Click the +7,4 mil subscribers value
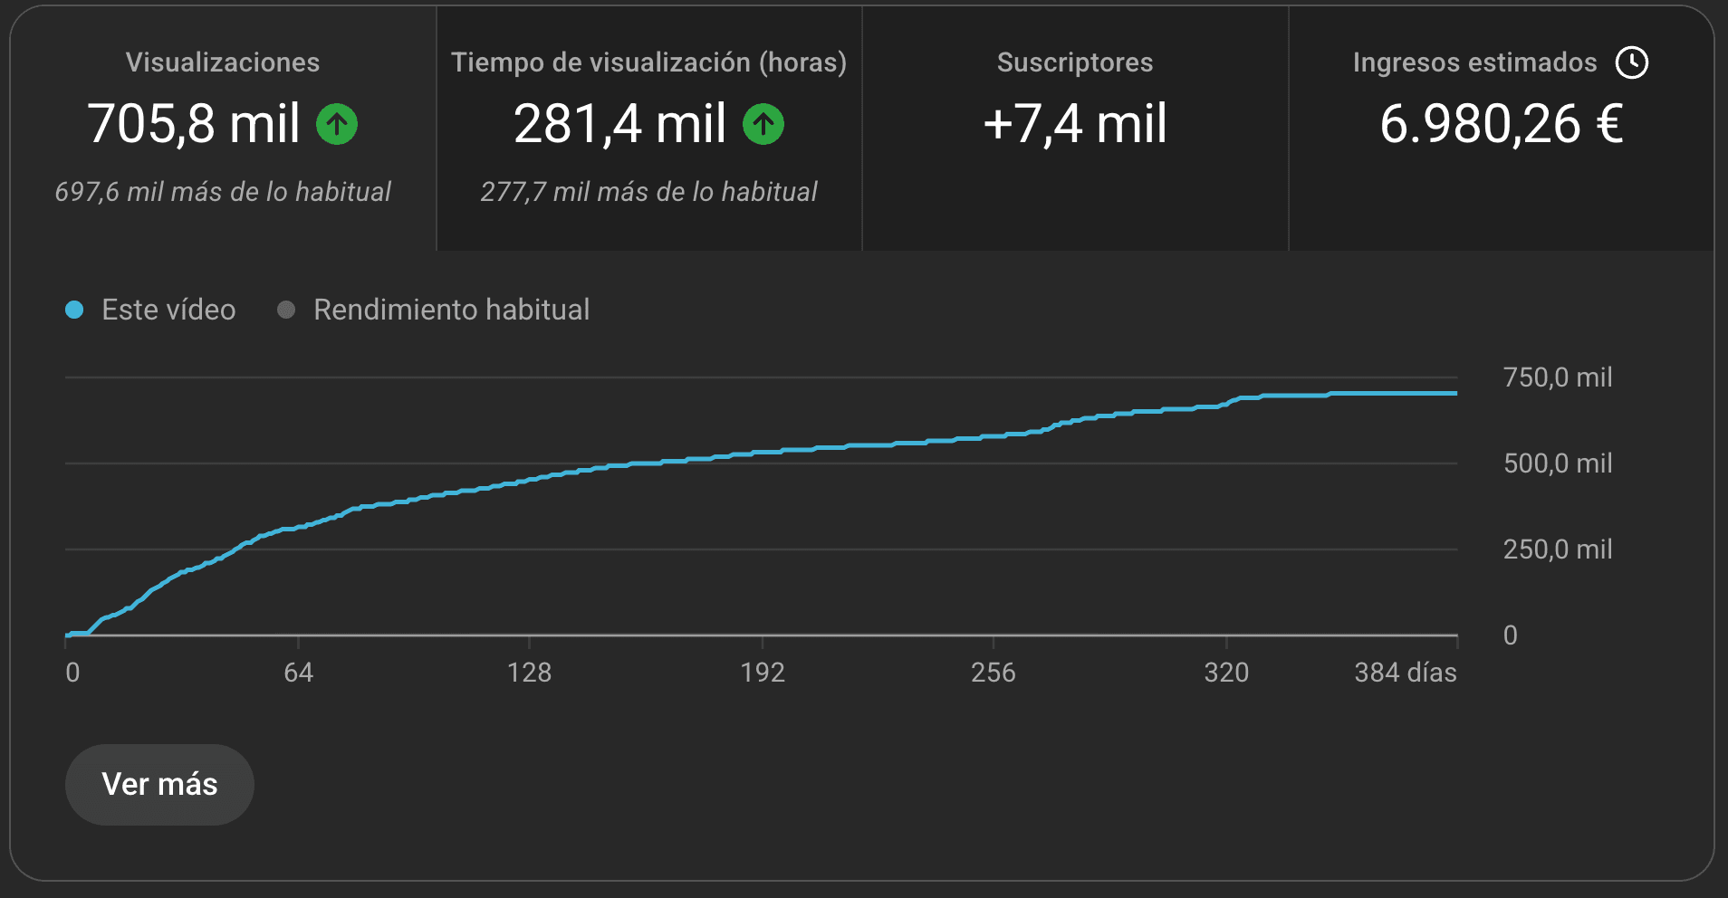This screenshot has height=898, width=1728. point(1075,124)
